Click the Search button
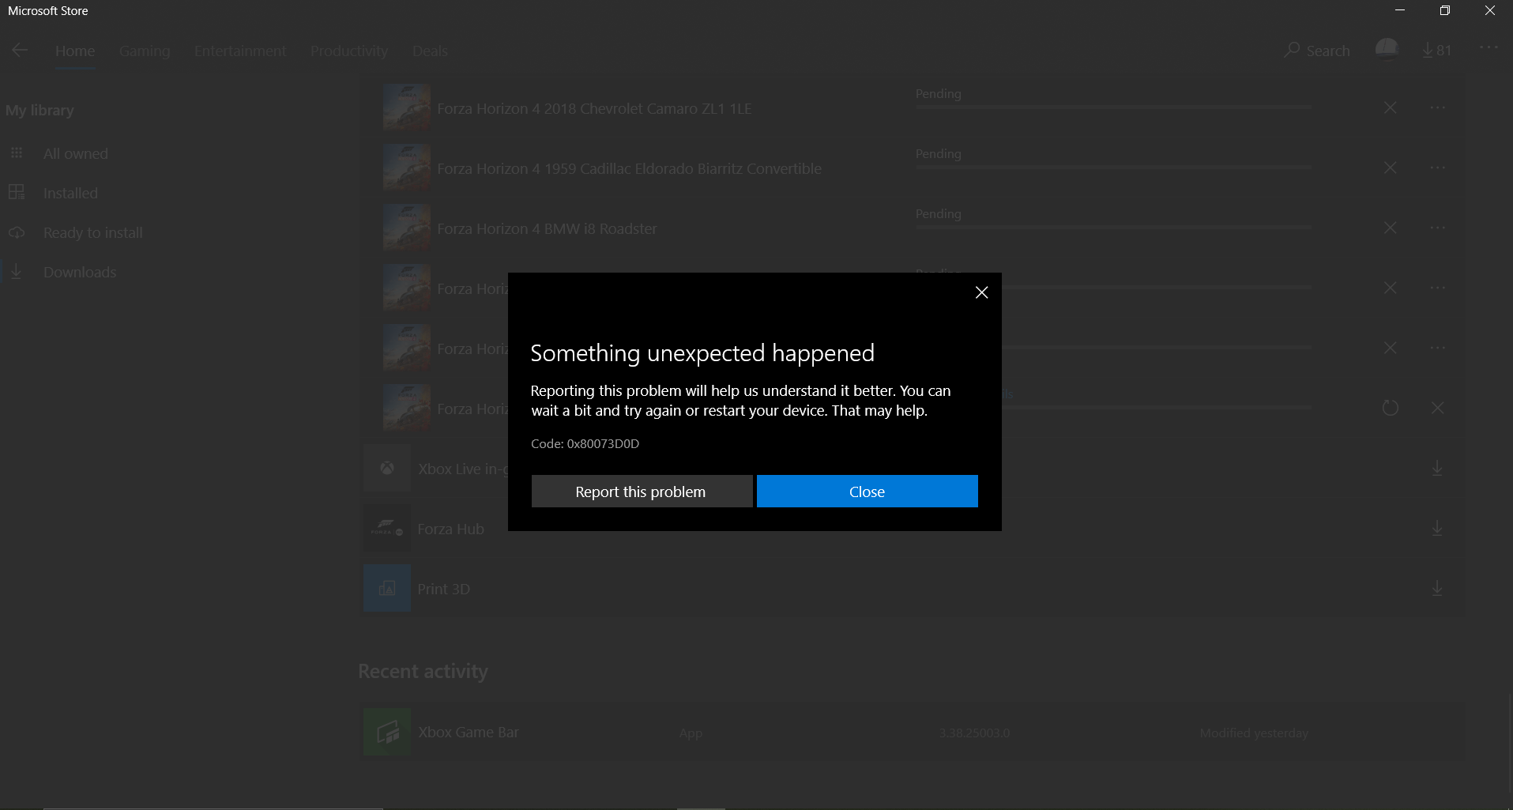 (1317, 51)
